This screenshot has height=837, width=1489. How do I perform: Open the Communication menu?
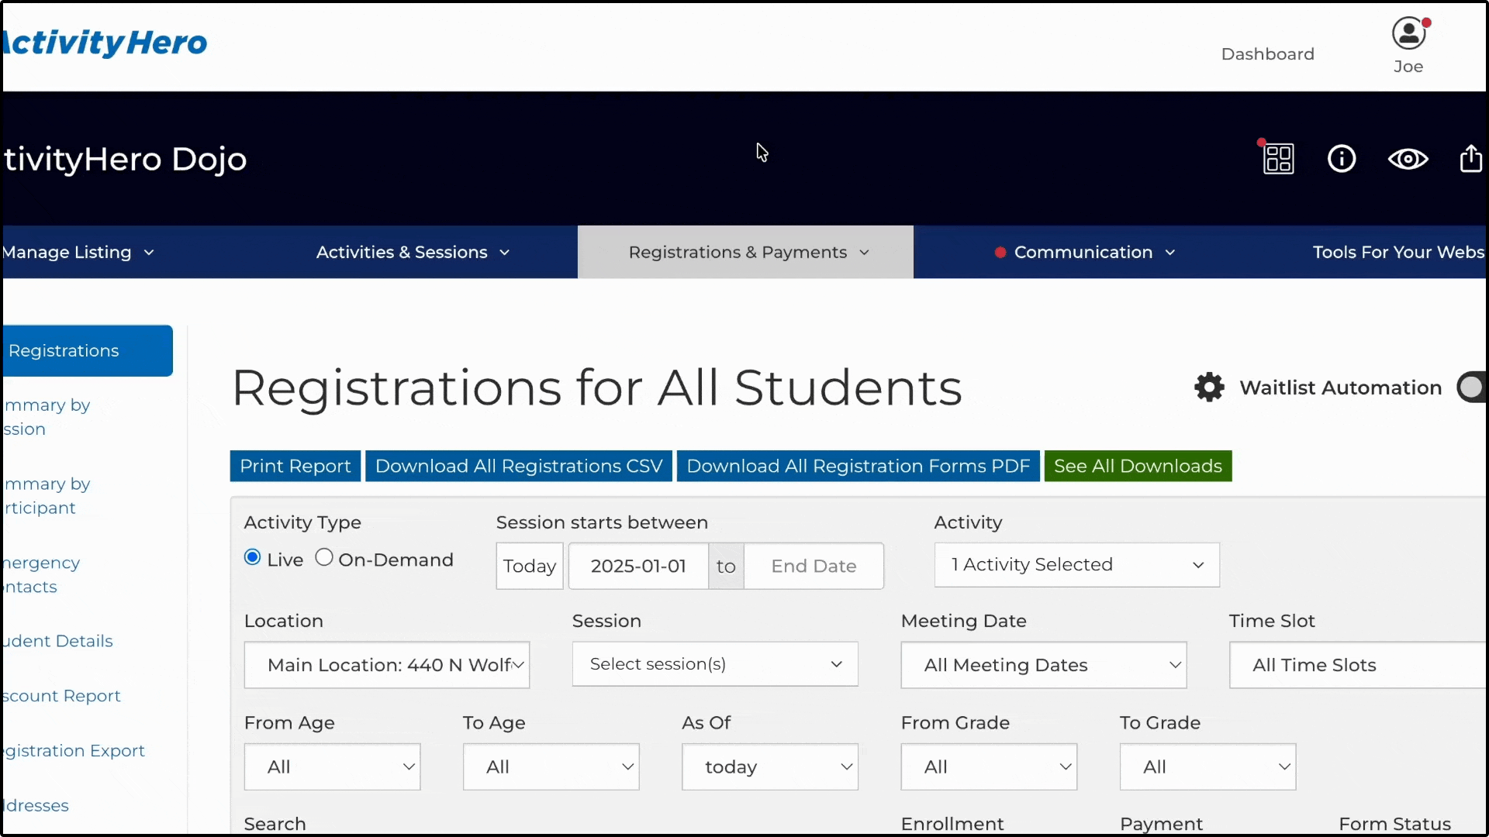tap(1084, 253)
